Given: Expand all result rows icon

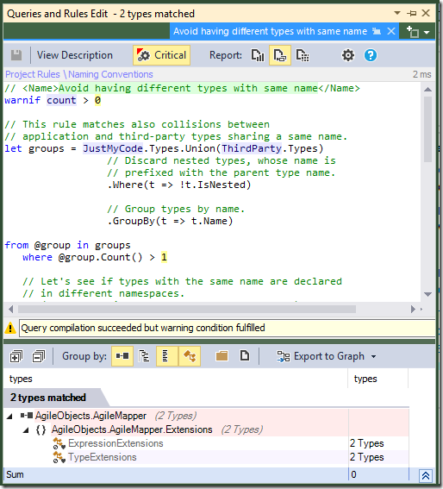Looking at the screenshot, I should pyautogui.click(x=16, y=356).
